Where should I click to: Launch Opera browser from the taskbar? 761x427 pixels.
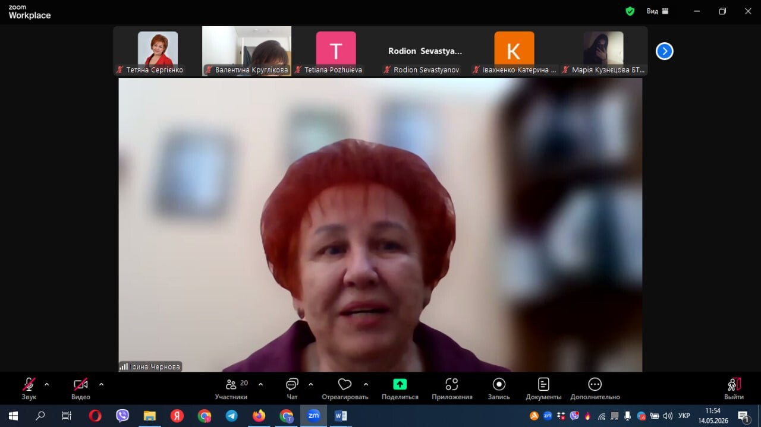point(95,416)
